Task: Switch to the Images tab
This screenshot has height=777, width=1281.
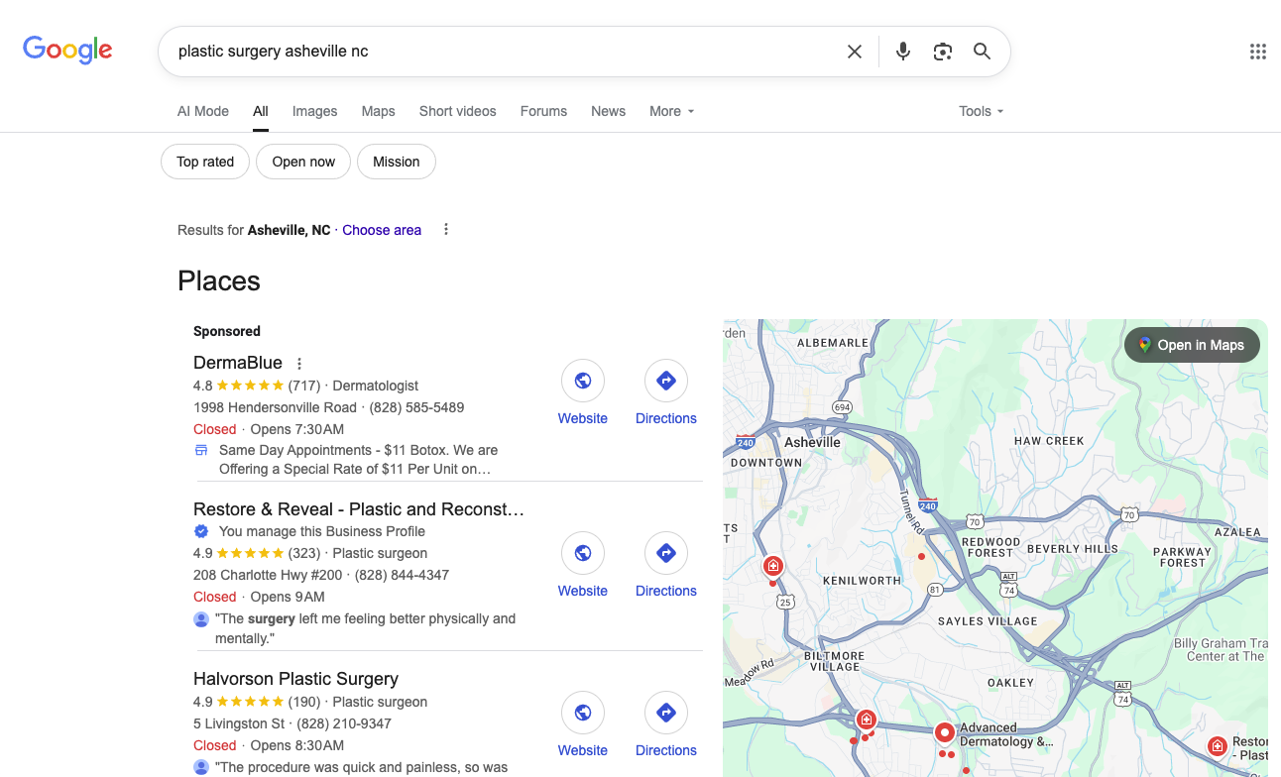Action: point(314,111)
